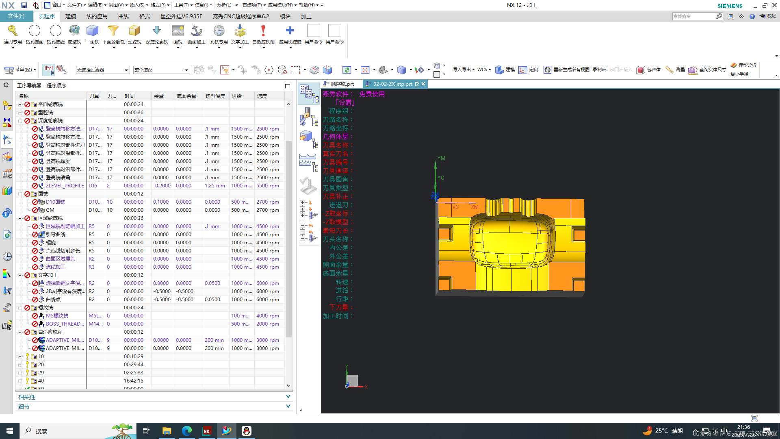Switch to the 曲线 ribbon tab
The width and height of the screenshot is (780, 439).
click(123, 16)
